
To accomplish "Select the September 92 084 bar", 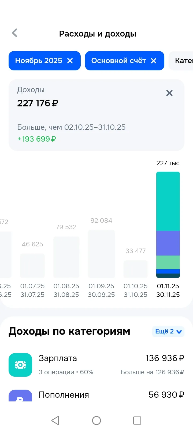I will point(101,254).
